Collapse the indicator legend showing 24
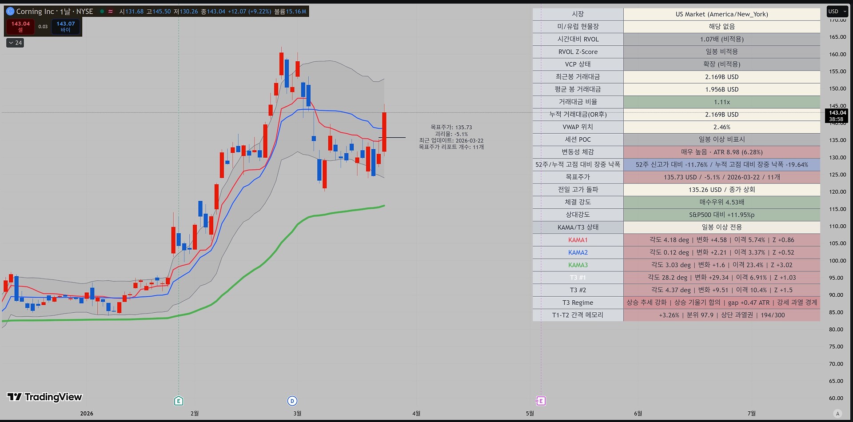This screenshot has height=422, width=853. pyautogui.click(x=15, y=43)
